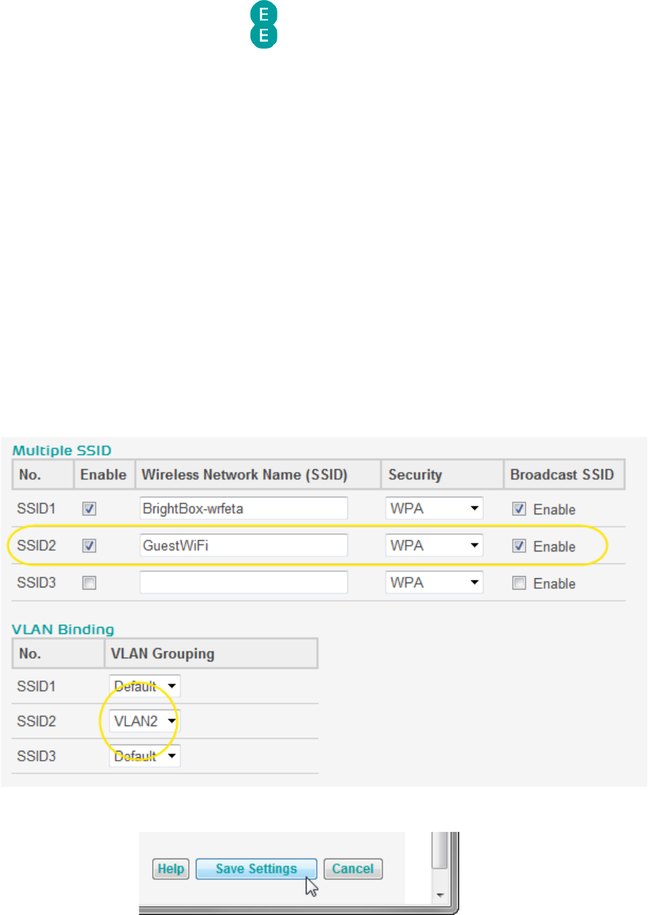Expand the SSID3 Security dropdown
Screen dimensions: 648x915
tap(434, 583)
